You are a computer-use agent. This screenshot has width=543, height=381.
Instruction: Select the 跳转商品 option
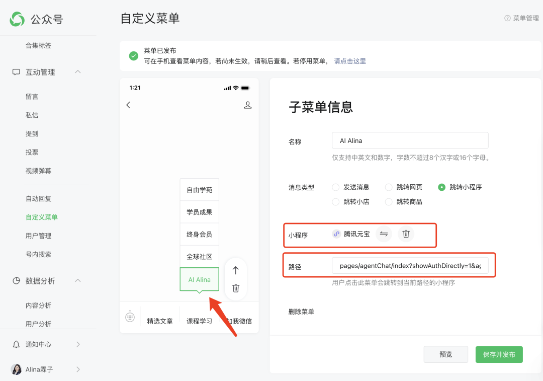click(388, 202)
